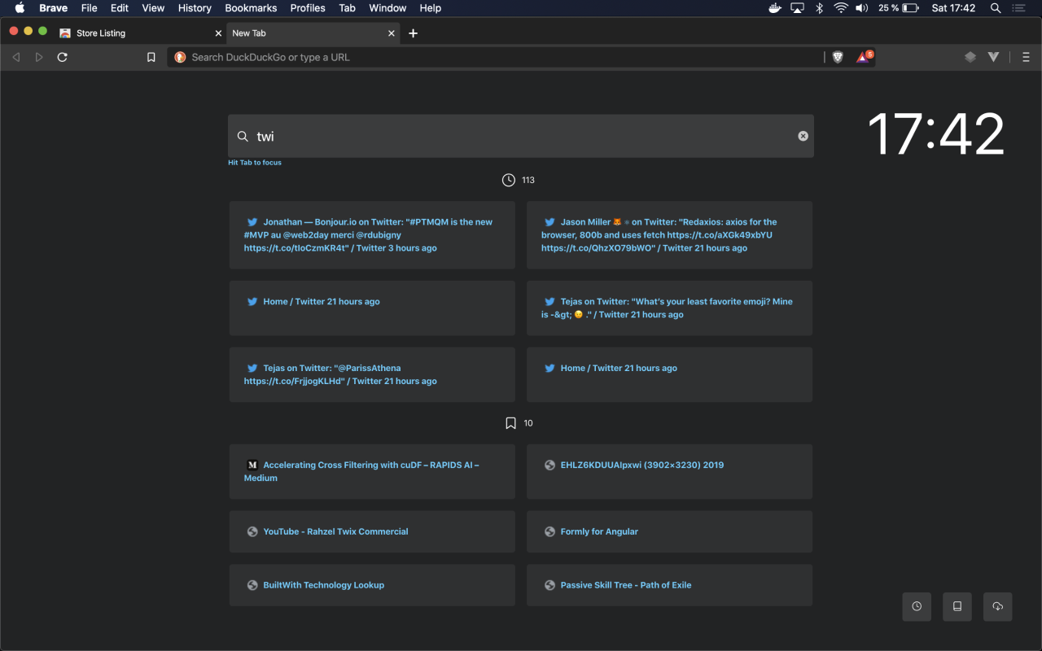Click the history clock icon above the results

pyautogui.click(x=509, y=180)
